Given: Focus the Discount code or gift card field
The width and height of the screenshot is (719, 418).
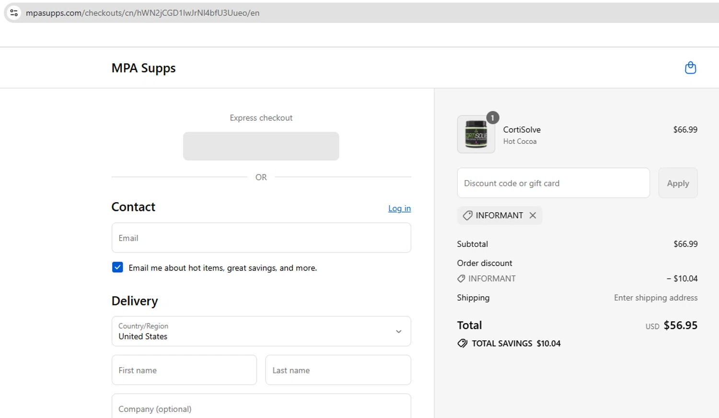Looking at the screenshot, I should tap(553, 183).
